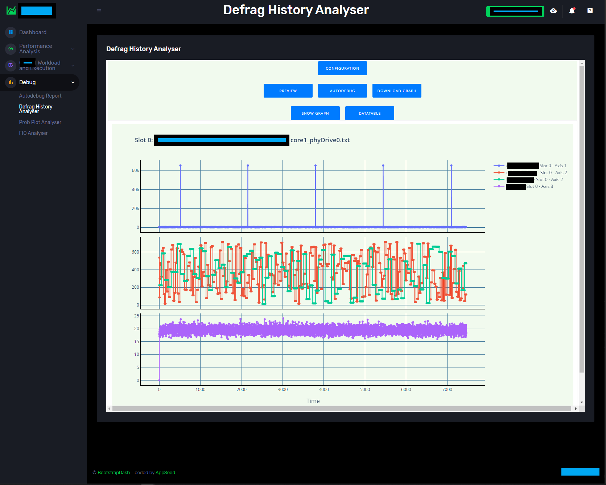
Task: Open Prob Plot Analyser submenu item
Action: point(40,122)
